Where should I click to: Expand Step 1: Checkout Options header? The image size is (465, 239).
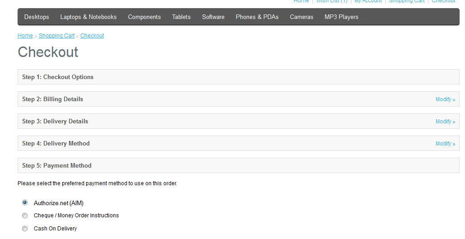(x=58, y=77)
